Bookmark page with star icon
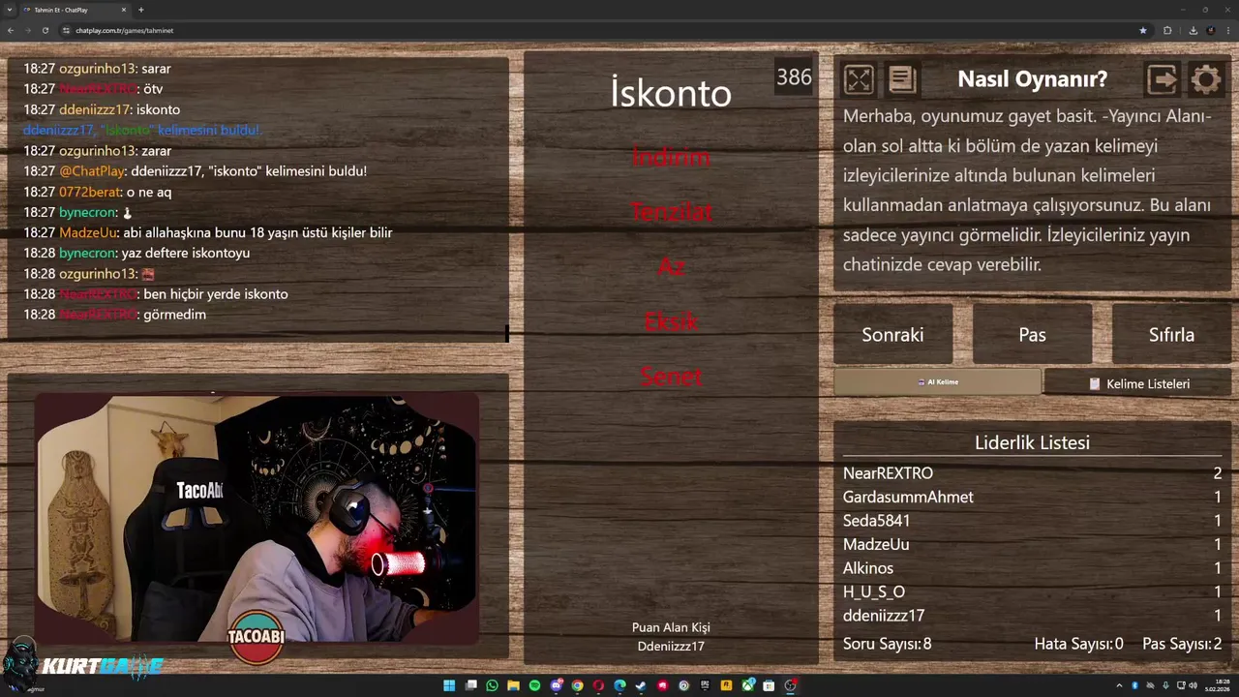This screenshot has width=1239, height=697. [x=1143, y=30]
